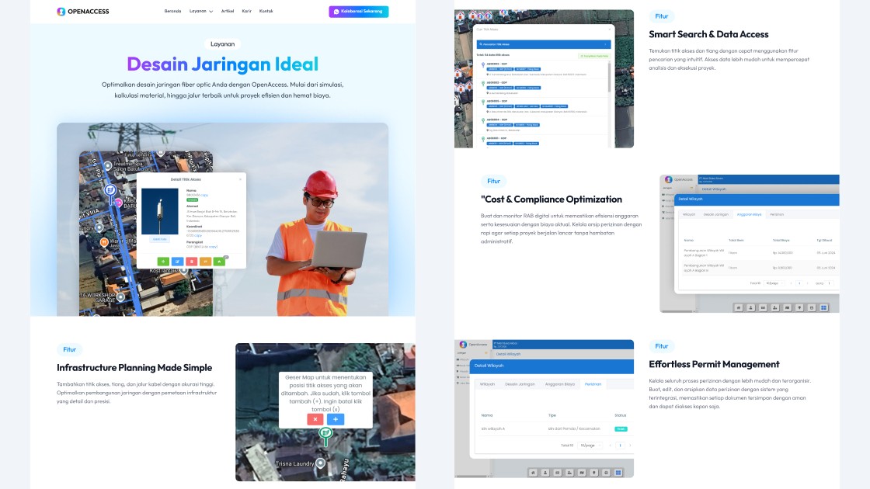This screenshot has width=870, height=489.
Task: Open the Kontak nav link
Action: (266, 11)
